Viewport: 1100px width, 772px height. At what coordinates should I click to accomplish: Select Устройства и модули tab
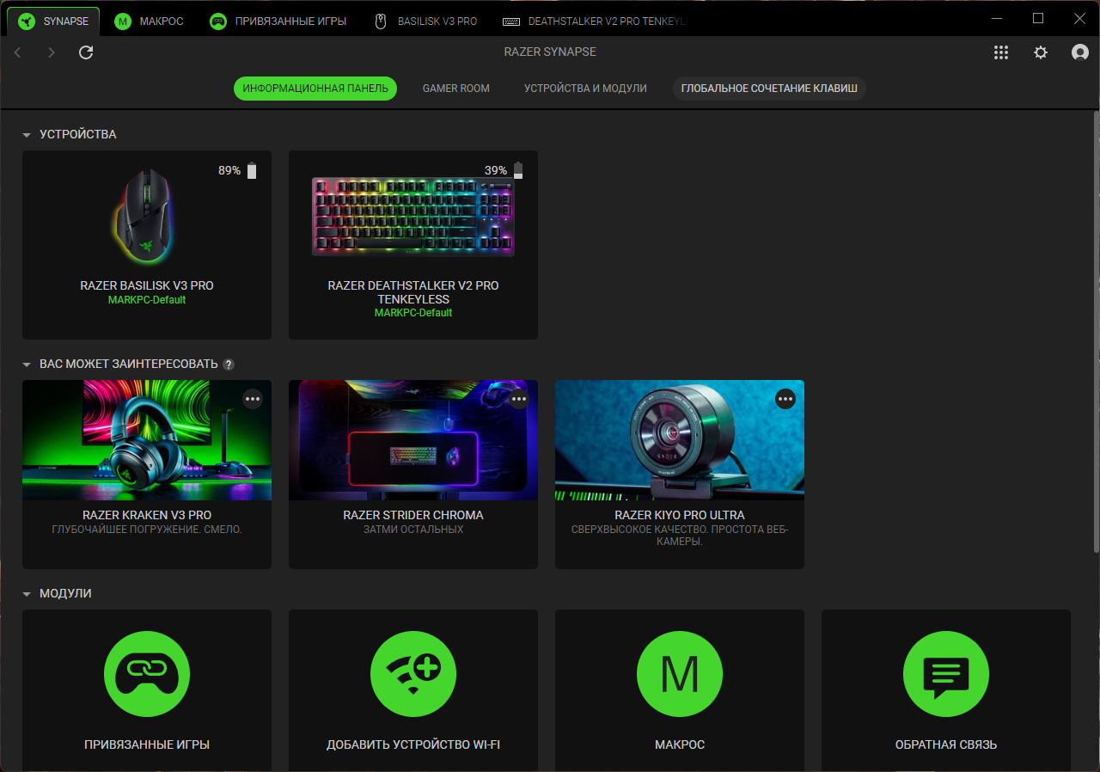(585, 89)
